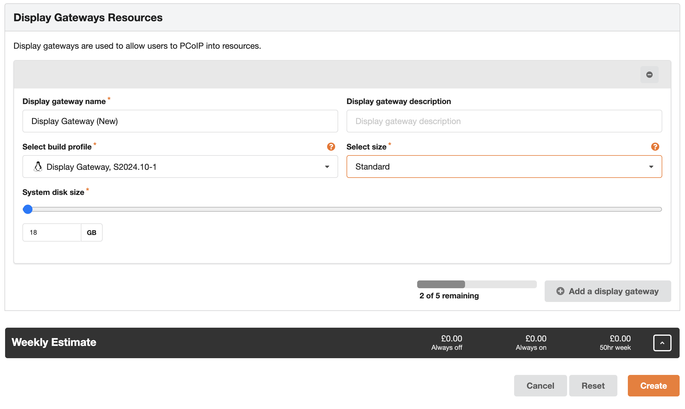
Task: Click the Linux penguin icon in build profile
Action: point(38,167)
